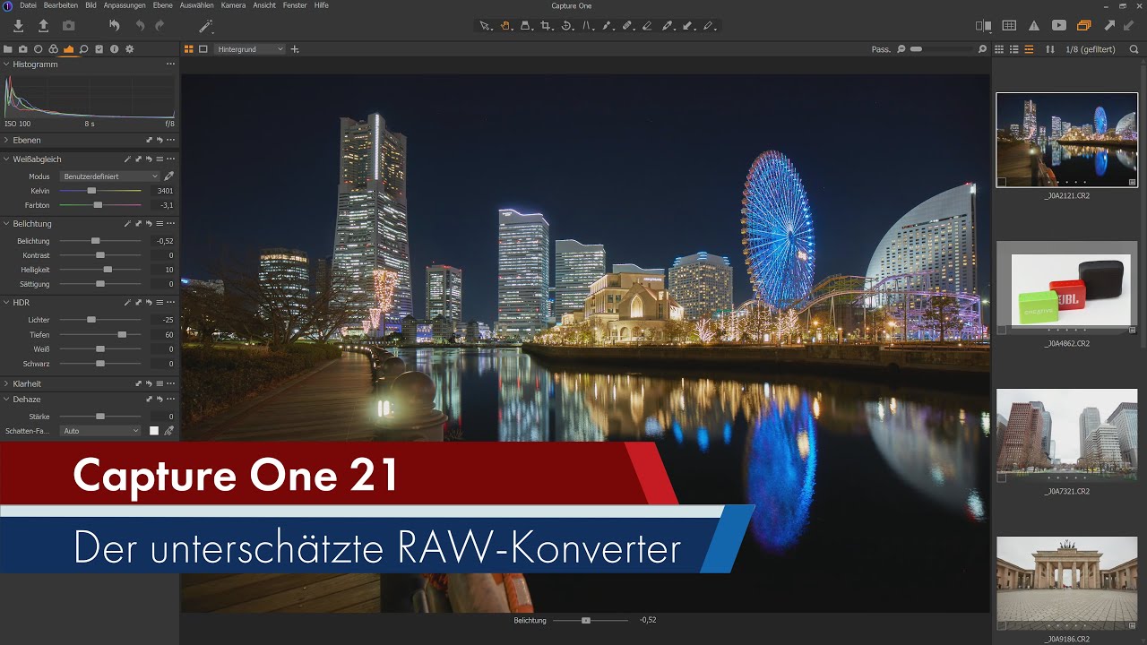Screen dimensions: 1147x645
Task: Open the Color tool tab
Action: (53, 49)
